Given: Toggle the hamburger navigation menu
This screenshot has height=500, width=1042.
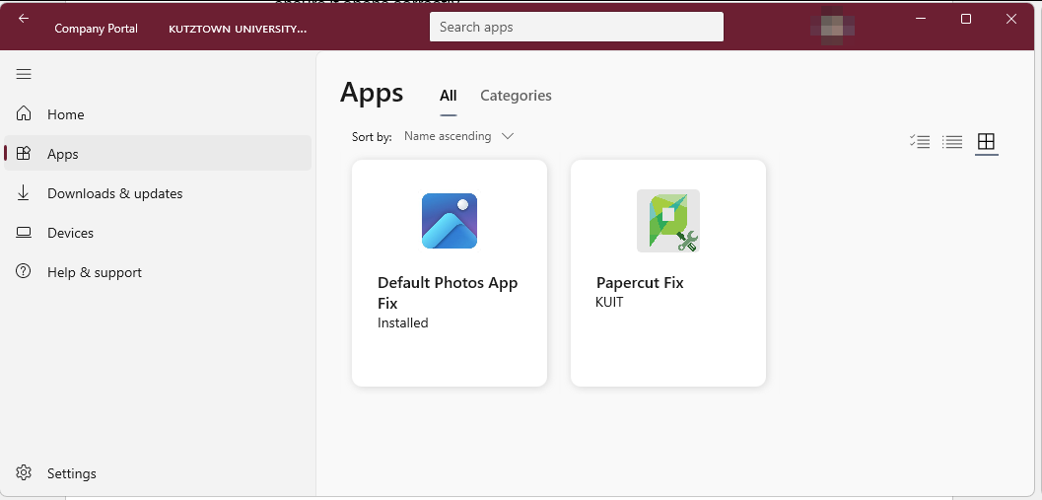Looking at the screenshot, I should [24, 74].
